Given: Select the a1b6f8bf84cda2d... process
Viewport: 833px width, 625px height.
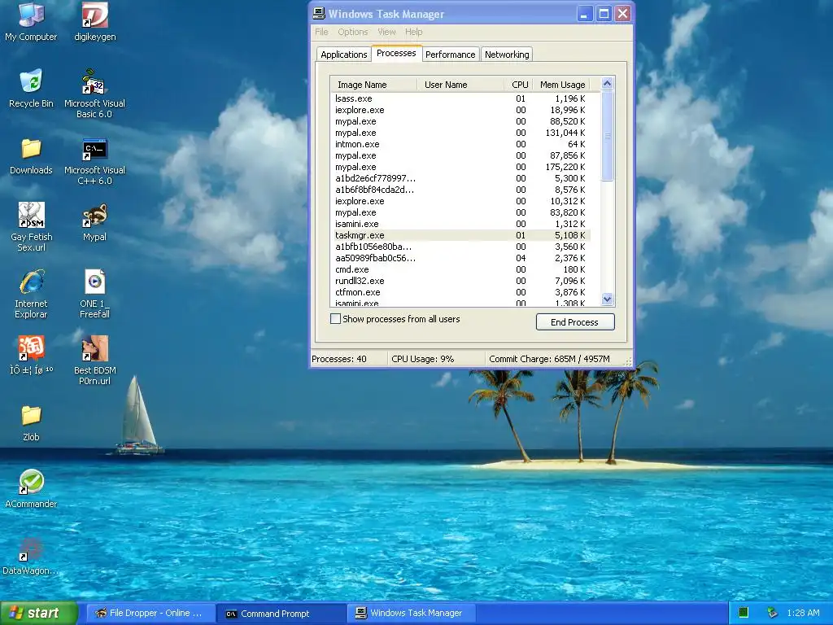Looking at the screenshot, I should 460,190.
